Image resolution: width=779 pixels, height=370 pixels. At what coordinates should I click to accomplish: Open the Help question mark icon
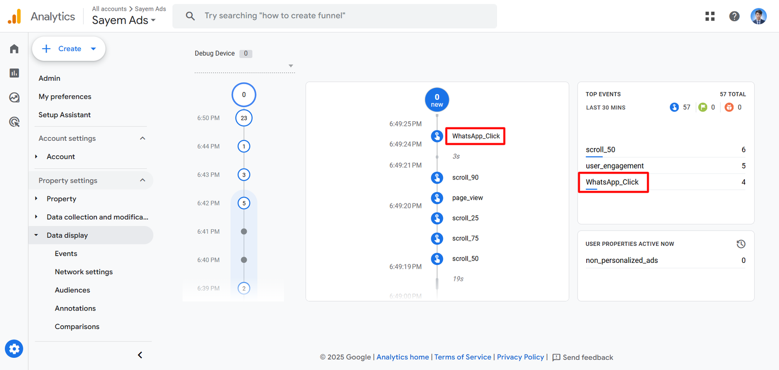734,16
